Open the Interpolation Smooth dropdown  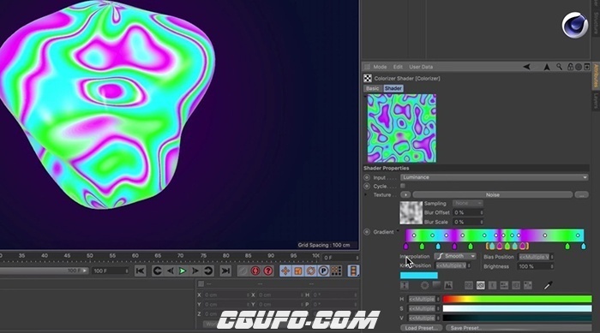pos(455,256)
